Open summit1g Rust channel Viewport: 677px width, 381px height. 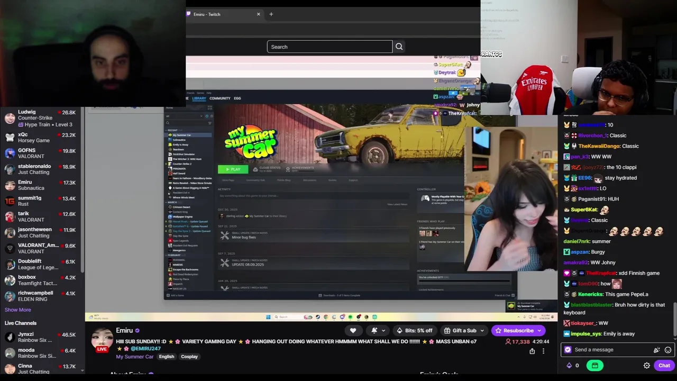(x=41, y=201)
